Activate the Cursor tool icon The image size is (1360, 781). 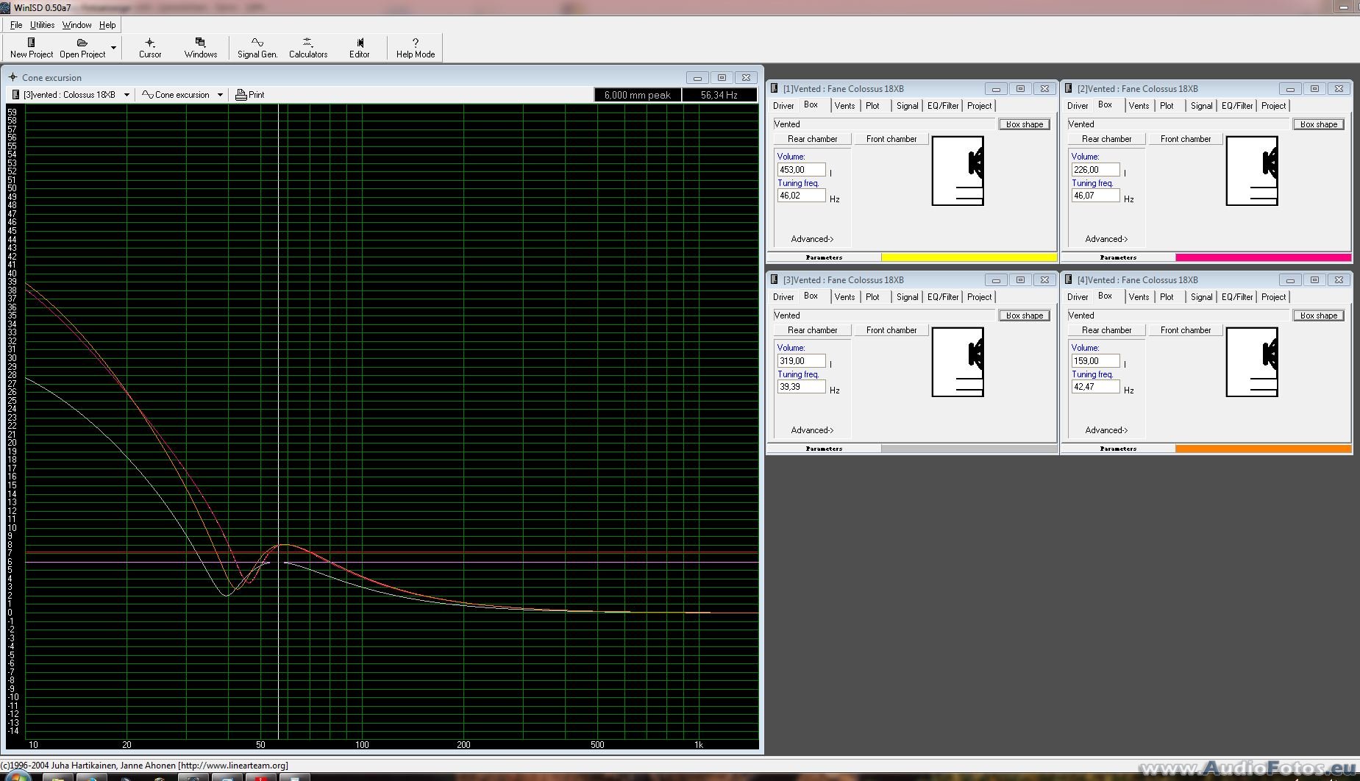(150, 43)
